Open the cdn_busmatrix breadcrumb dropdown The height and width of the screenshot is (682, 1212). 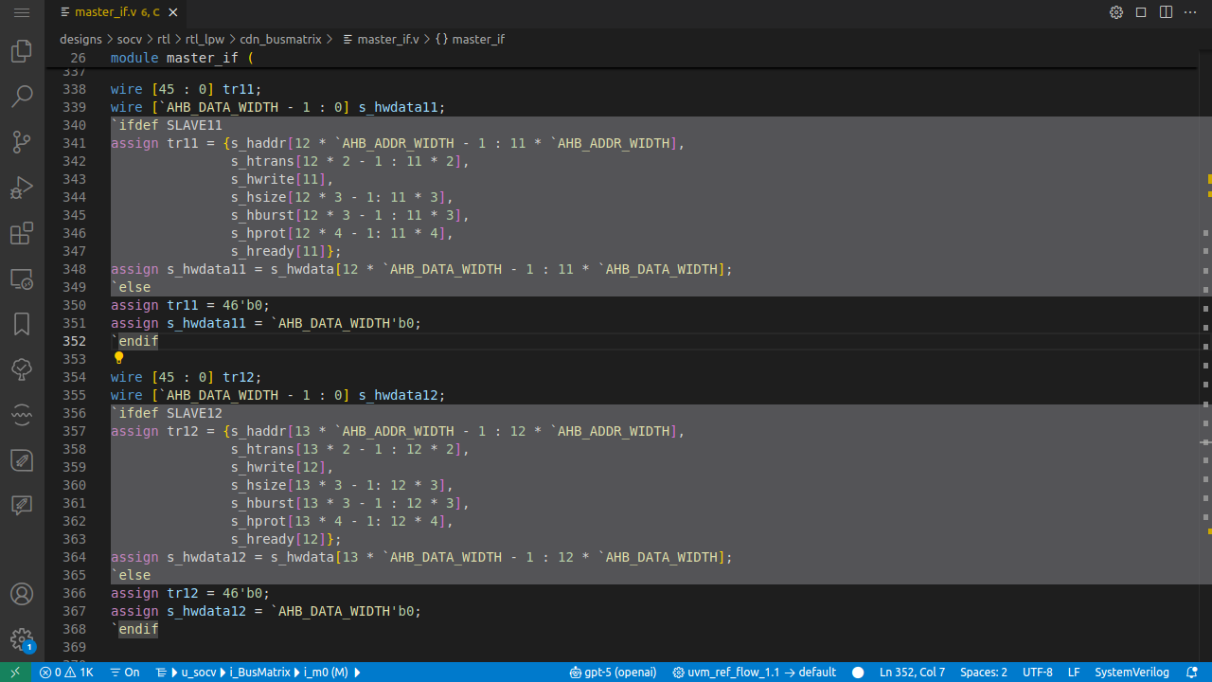point(280,39)
